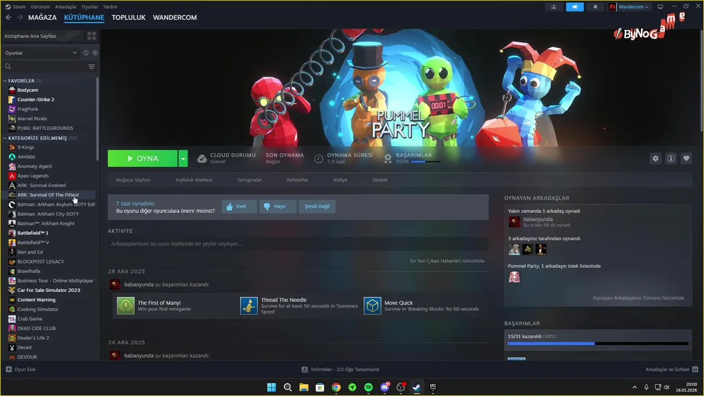Open the Yardım menu

click(x=110, y=7)
